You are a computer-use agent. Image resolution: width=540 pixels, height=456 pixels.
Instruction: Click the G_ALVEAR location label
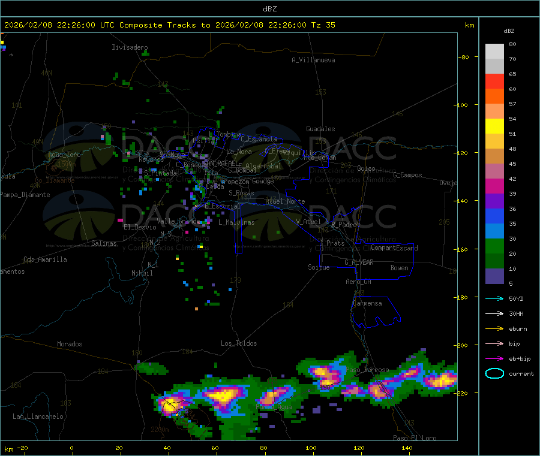[x=359, y=262]
